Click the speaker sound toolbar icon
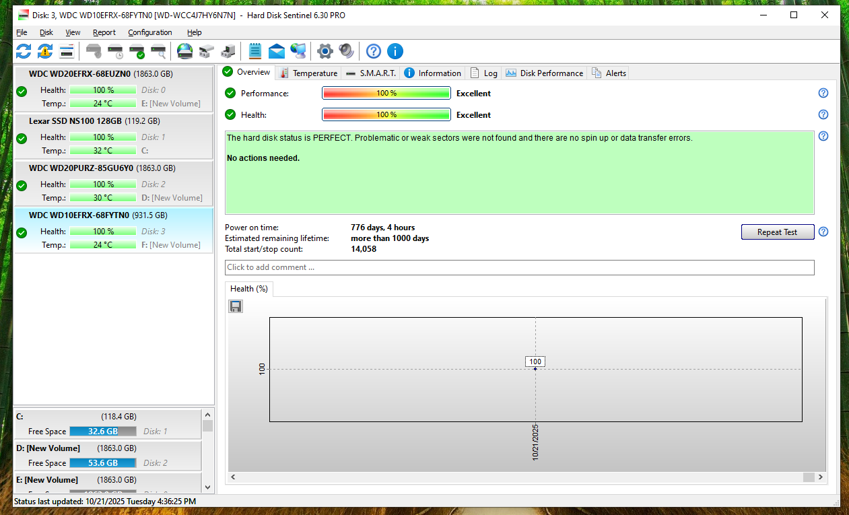The width and height of the screenshot is (849, 515). coord(346,50)
